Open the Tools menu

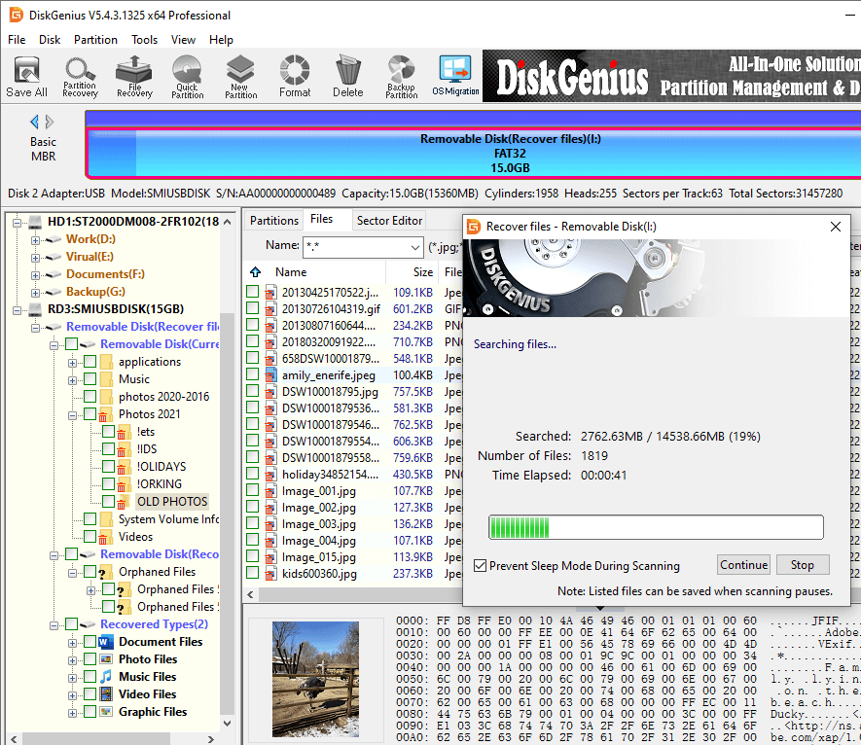click(145, 40)
